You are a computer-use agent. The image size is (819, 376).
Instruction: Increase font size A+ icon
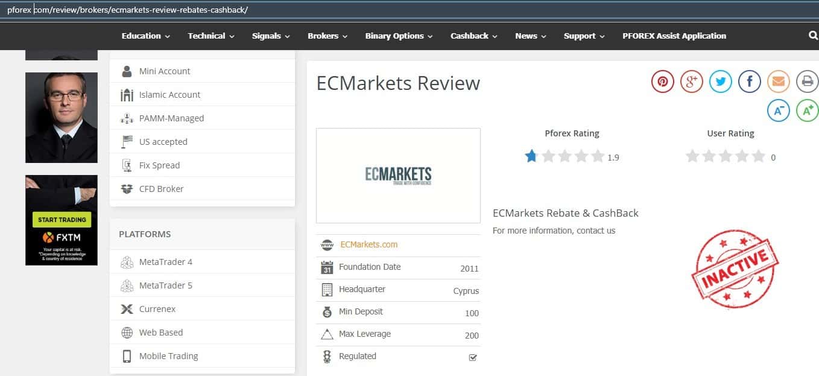[808, 110]
